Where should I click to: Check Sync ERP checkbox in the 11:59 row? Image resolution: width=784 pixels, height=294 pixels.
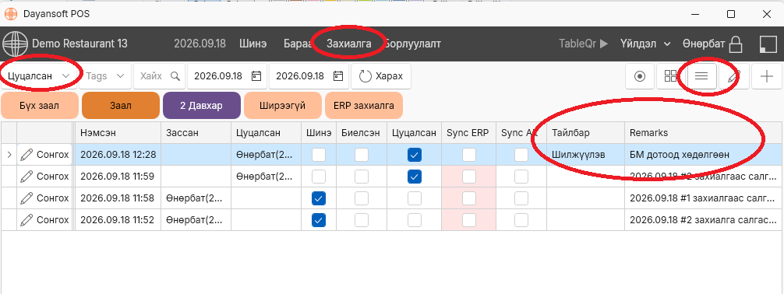tap(469, 177)
